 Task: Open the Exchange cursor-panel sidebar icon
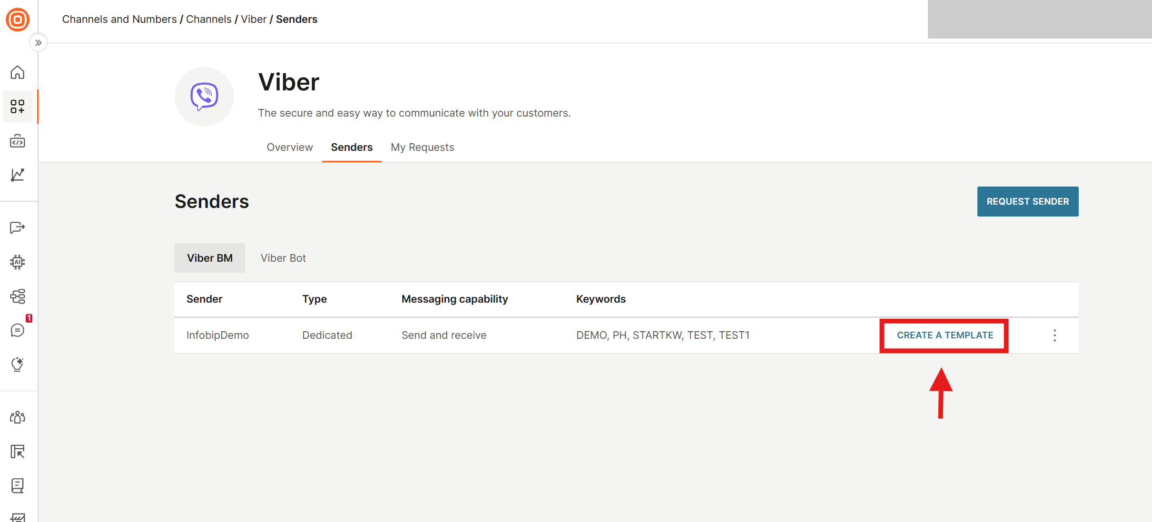tap(18, 451)
